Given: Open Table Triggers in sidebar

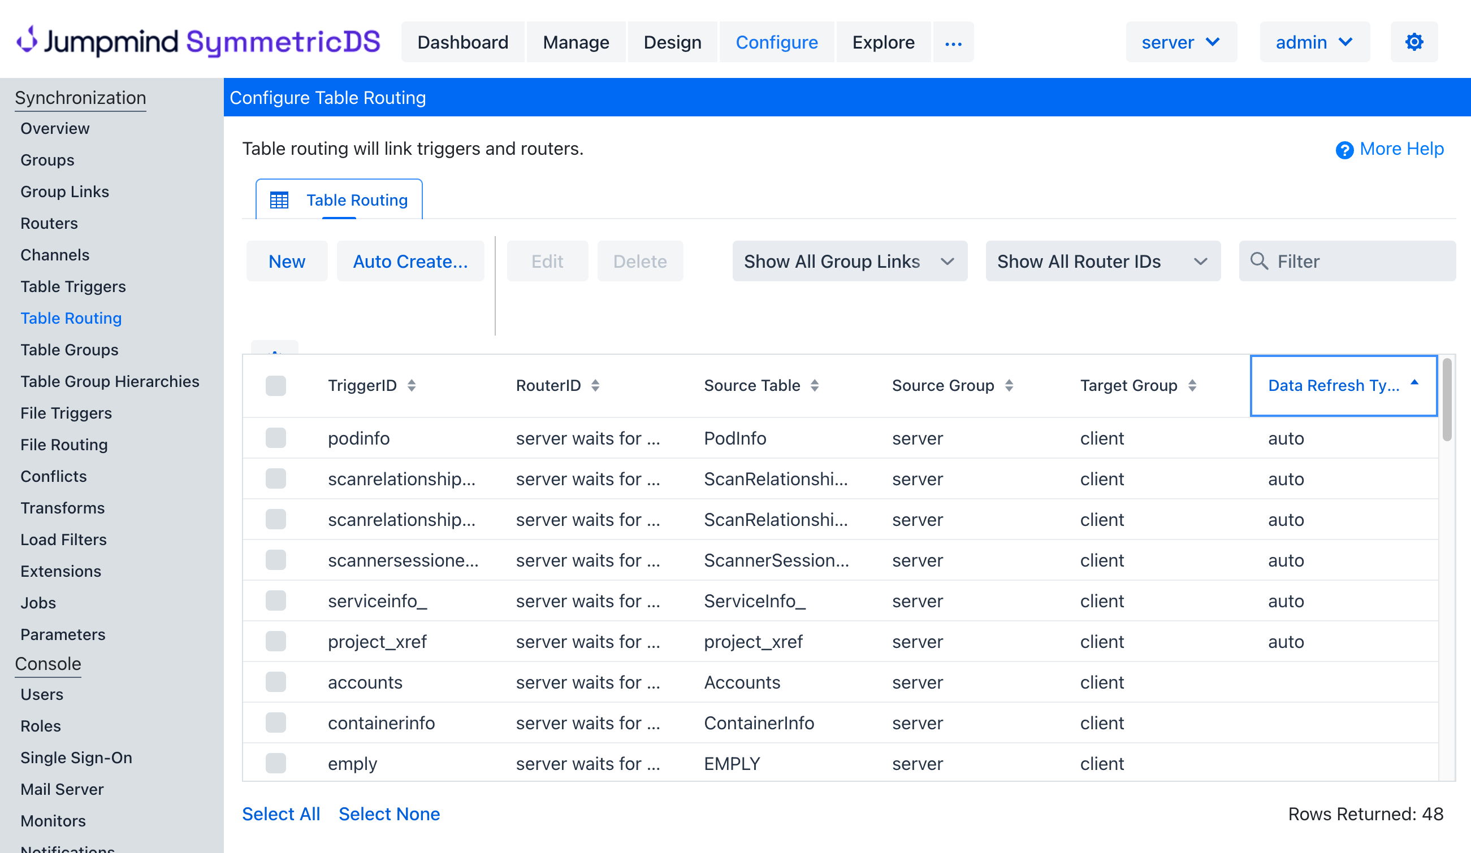Looking at the screenshot, I should (73, 286).
